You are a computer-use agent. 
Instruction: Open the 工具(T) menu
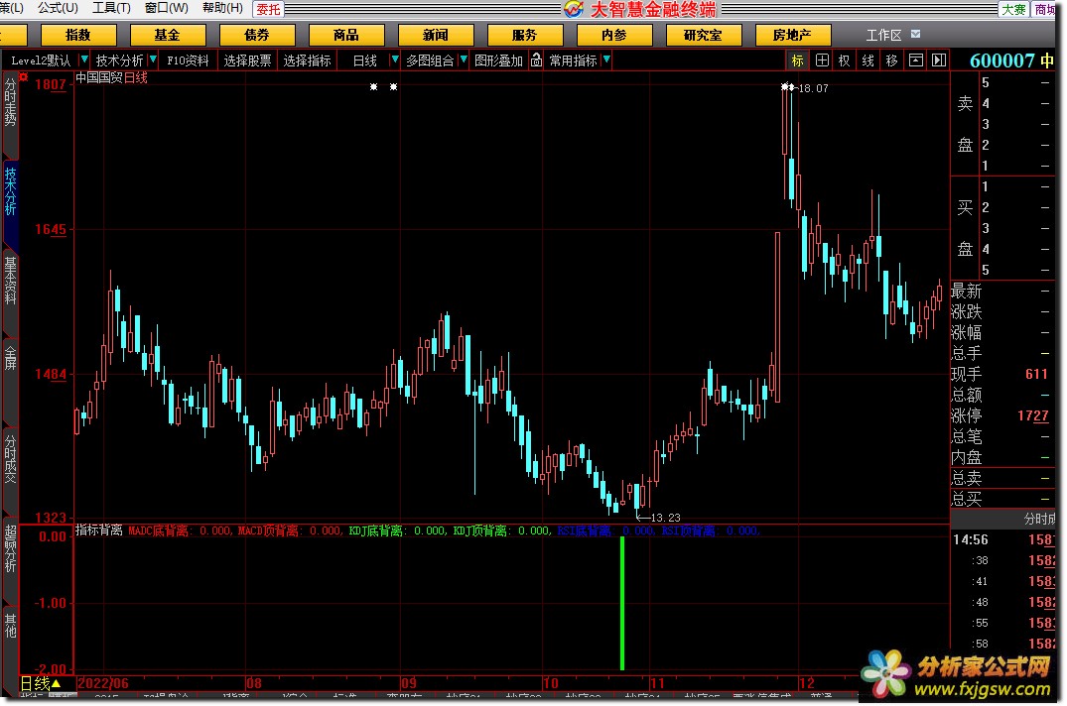tap(111, 8)
